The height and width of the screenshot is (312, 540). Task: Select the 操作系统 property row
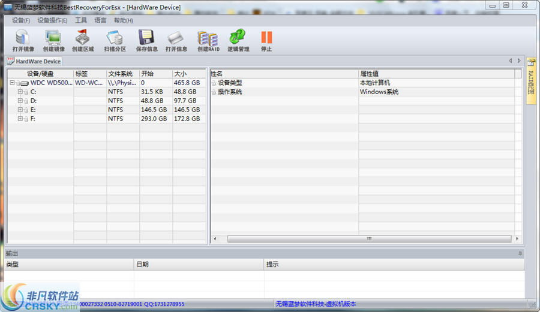[364, 92]
